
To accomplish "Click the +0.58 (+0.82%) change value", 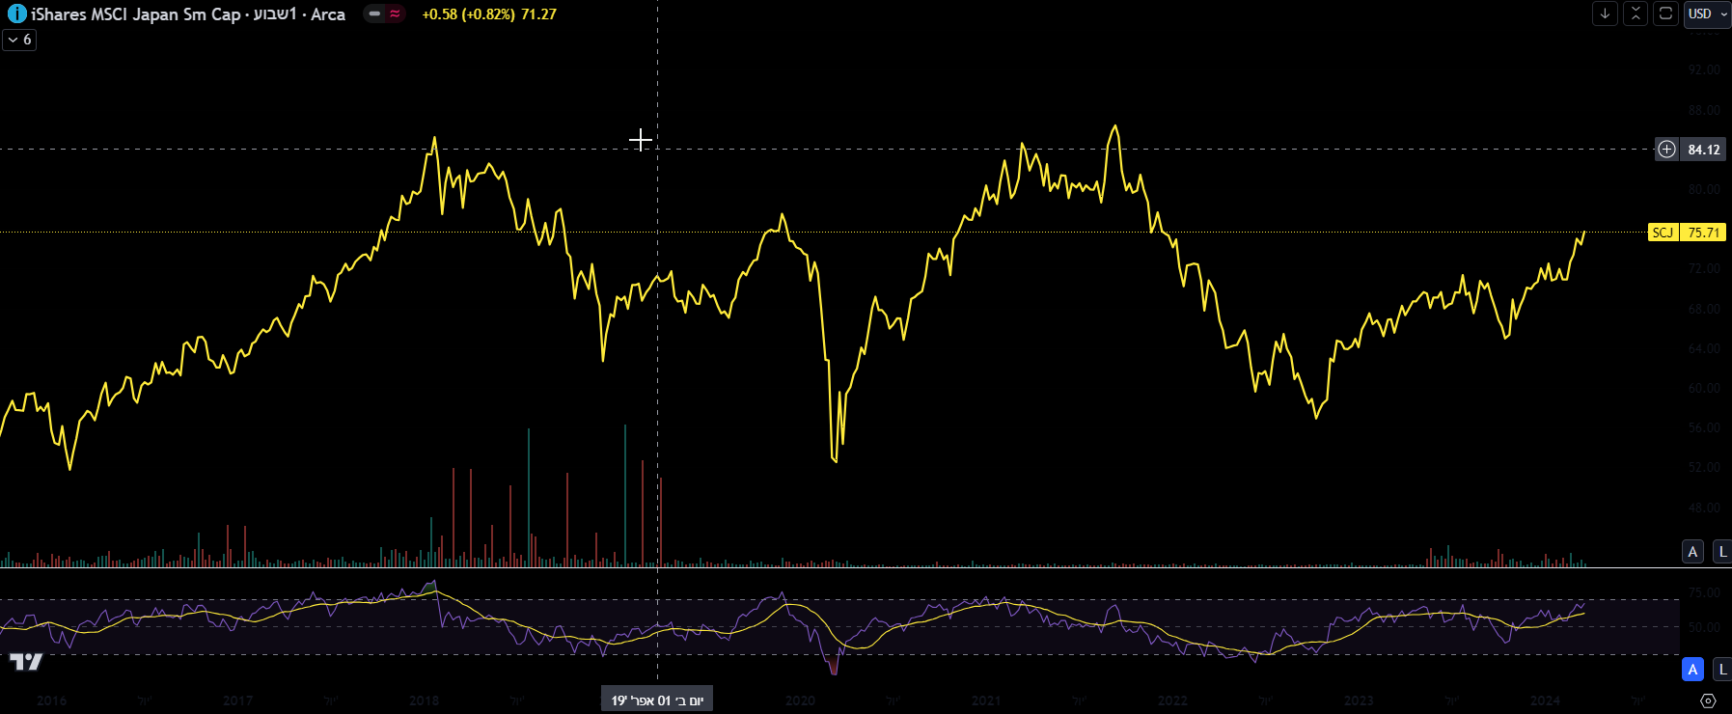I will tap(468, 14).
